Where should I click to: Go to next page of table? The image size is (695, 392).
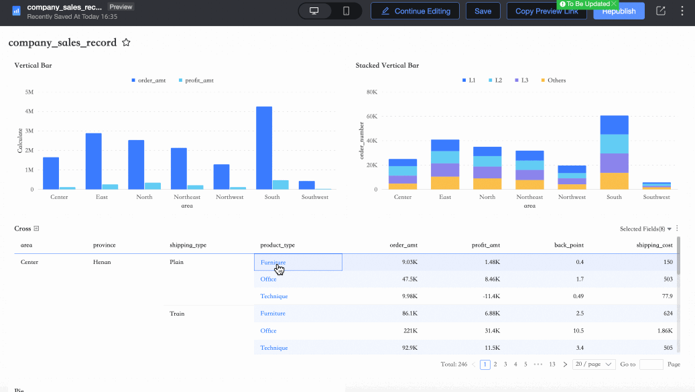(x=565, y=365)
